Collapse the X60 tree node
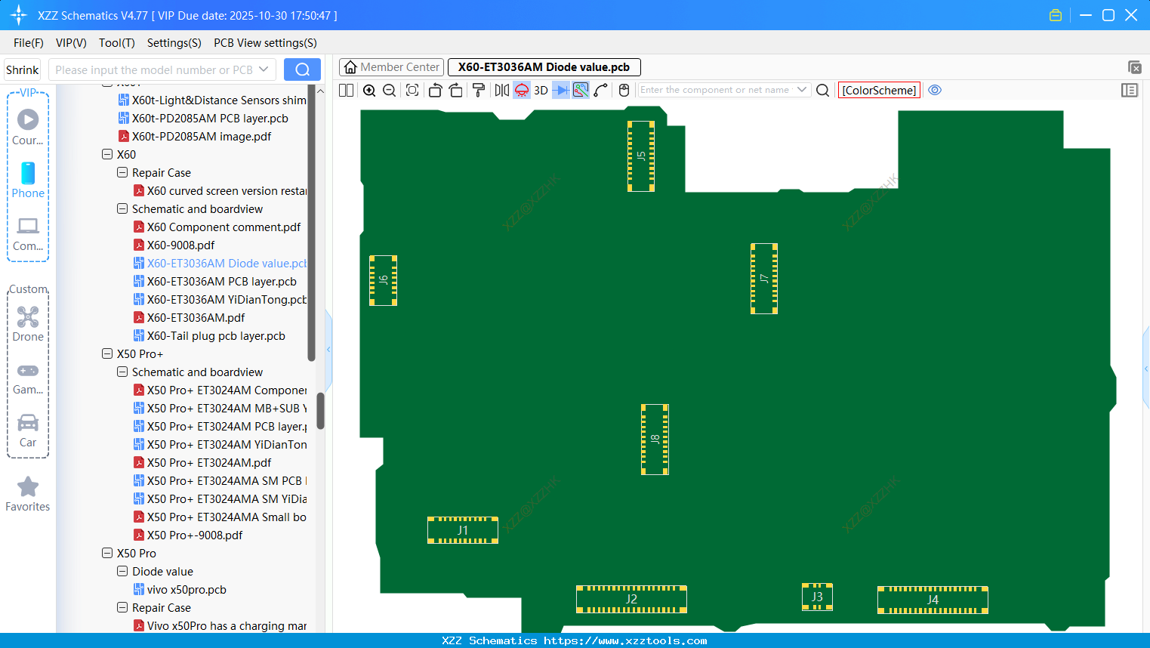Viewport: 1150px width, 648px height. click(107, 154)
